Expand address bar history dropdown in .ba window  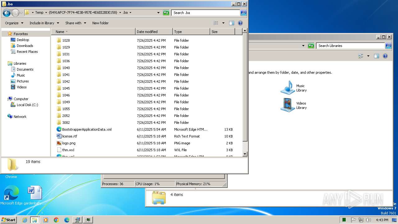[158, 13]
